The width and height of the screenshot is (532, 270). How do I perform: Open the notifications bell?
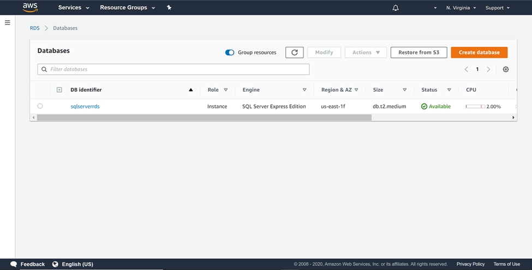pyautogui.click(x=395, y=8)
